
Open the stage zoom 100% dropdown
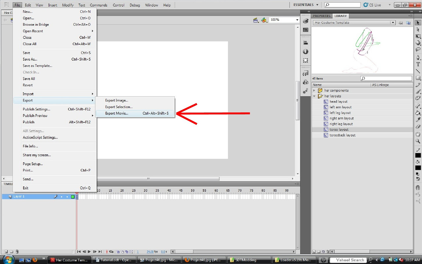click(x=296, y=20)
